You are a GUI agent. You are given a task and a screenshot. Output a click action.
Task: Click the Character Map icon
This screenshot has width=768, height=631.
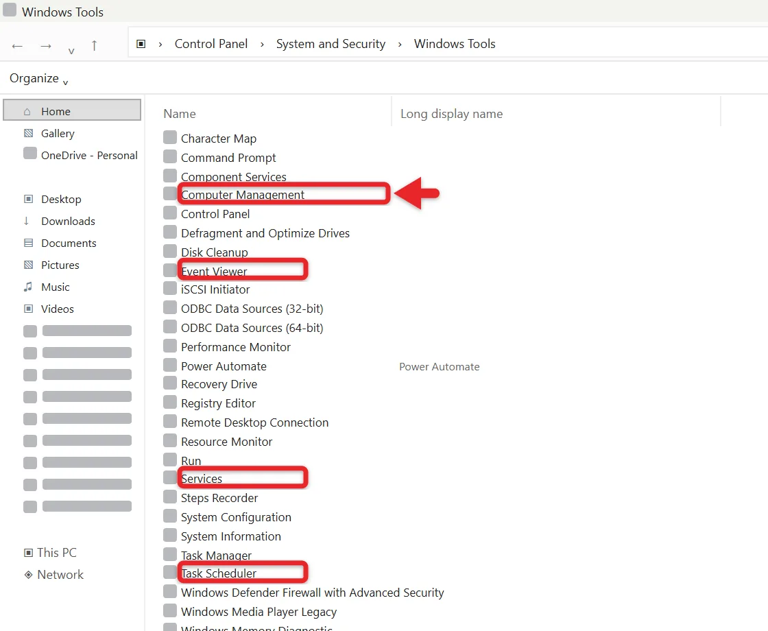[x=170, y=136]
